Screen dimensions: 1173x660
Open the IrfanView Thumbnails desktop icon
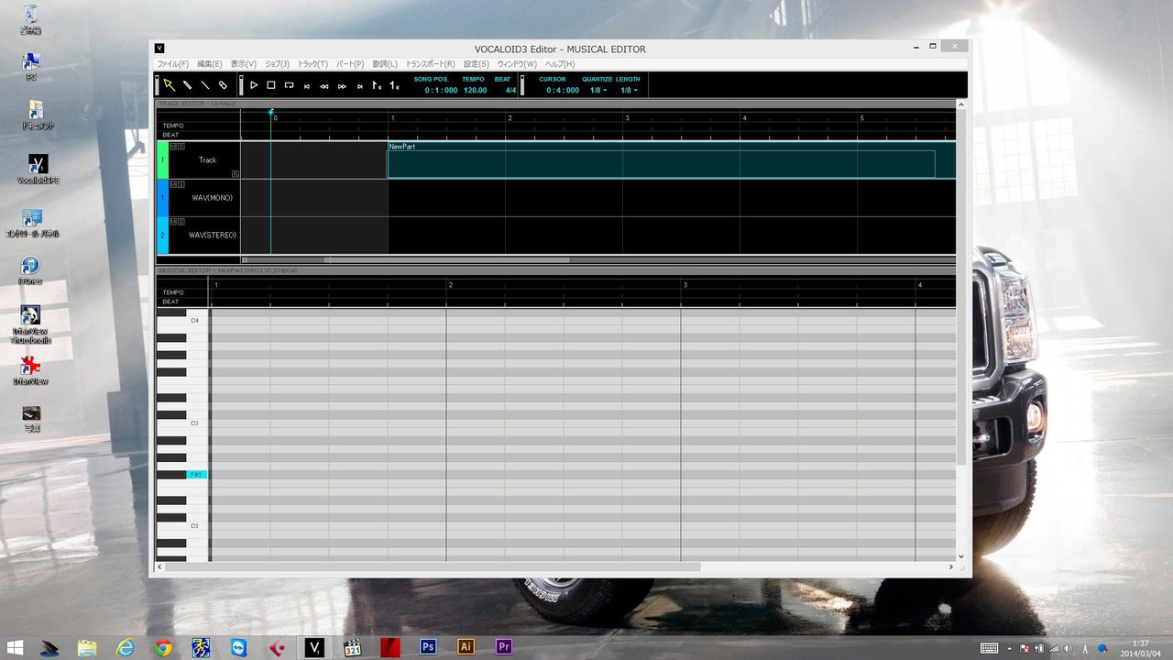(x=30, y=324)
